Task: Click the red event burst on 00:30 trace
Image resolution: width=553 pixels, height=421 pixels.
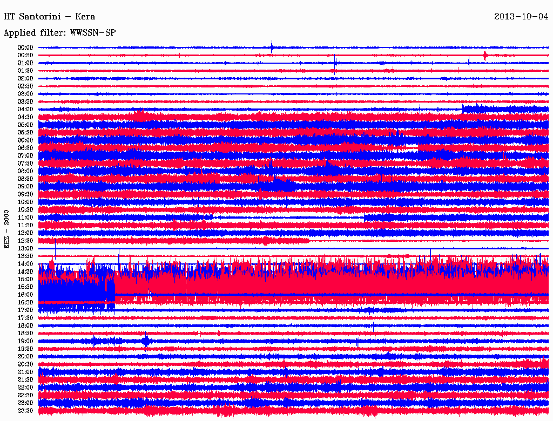Action: [x=485, y=55]
